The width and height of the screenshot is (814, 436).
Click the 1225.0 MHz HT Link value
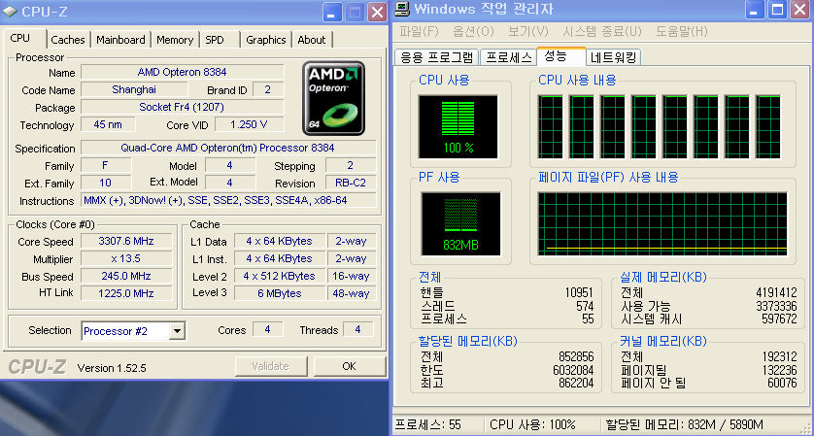tap(126, 293)
